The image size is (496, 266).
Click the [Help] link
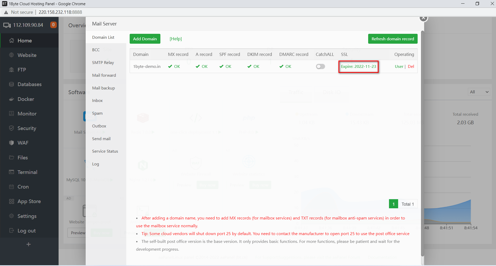click(176, 39)
